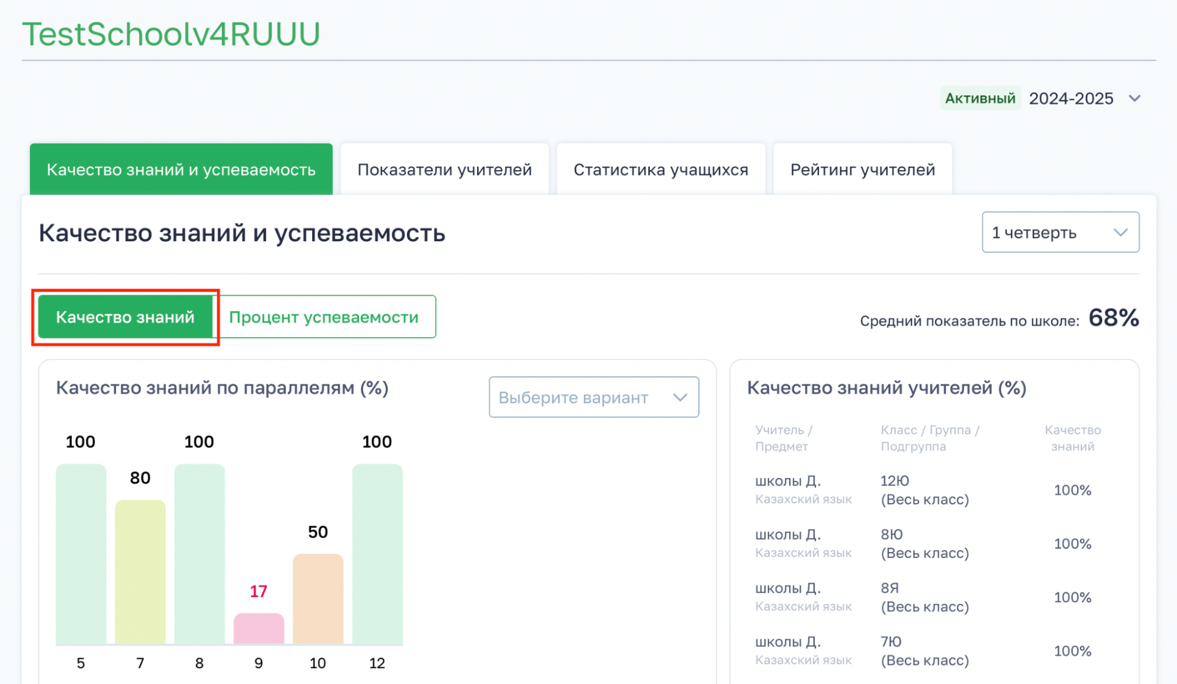Click the green bar for grade 8

[x=200, y=553]
